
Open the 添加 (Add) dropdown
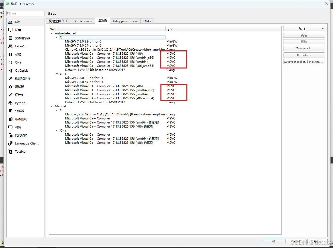click(304, 29)
